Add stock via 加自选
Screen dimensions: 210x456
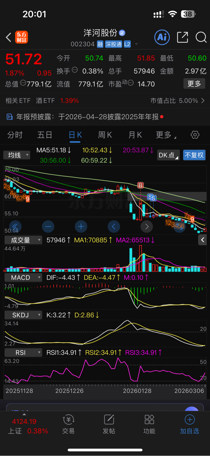[189, 424]
